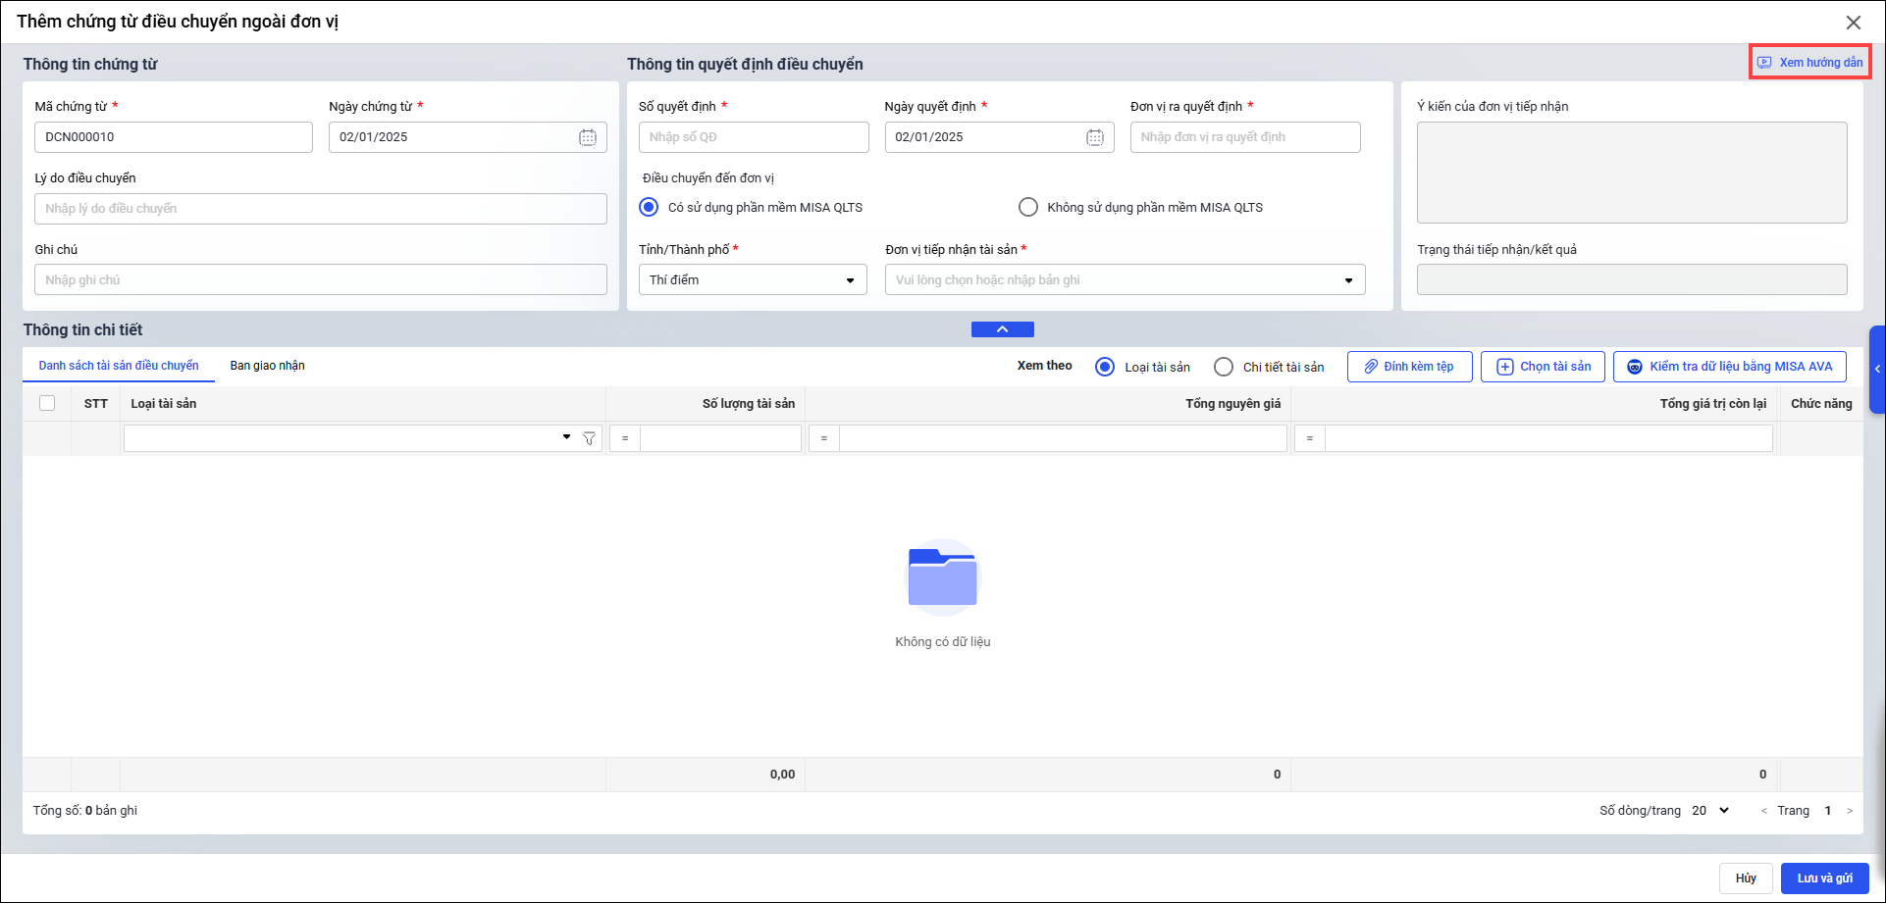Click Hủy button
Image resolution: width=1886 pixels, height=903 pixels.
[x=1746, y=878]
